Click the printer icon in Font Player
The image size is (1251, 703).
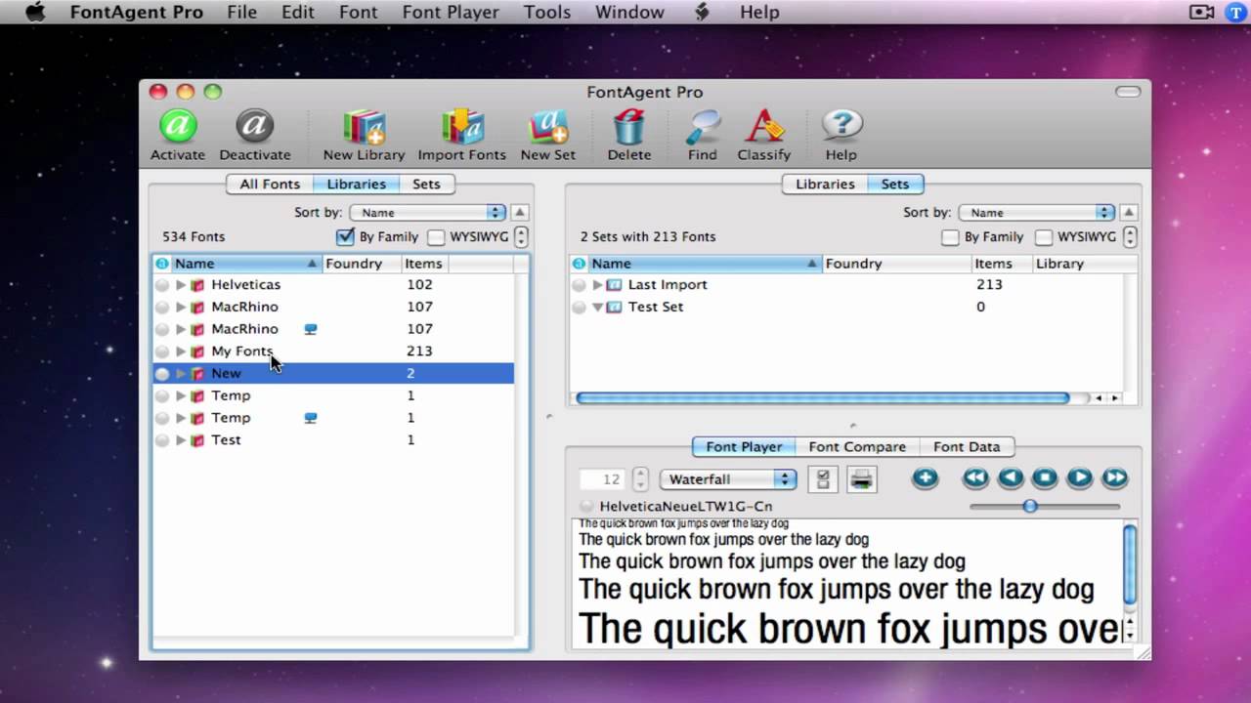861,478
